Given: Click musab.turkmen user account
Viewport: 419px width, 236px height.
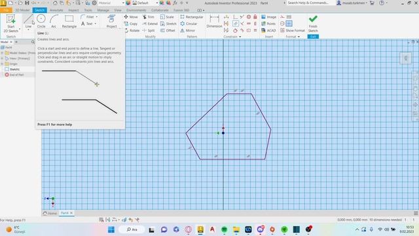Looking at the screenshot, I should [352, 3].
